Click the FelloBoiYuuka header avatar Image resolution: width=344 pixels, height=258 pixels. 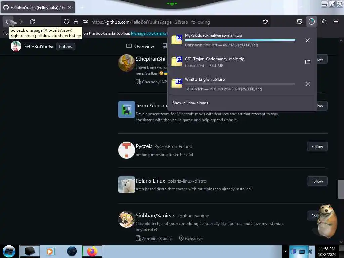[16, 46]
